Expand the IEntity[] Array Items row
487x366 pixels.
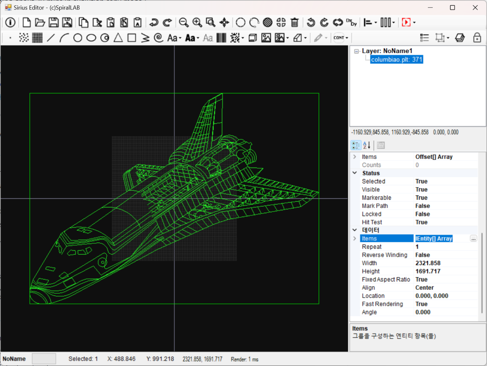tap(355, 239)
